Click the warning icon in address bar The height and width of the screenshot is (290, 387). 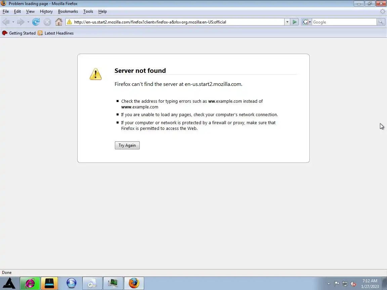69,22
